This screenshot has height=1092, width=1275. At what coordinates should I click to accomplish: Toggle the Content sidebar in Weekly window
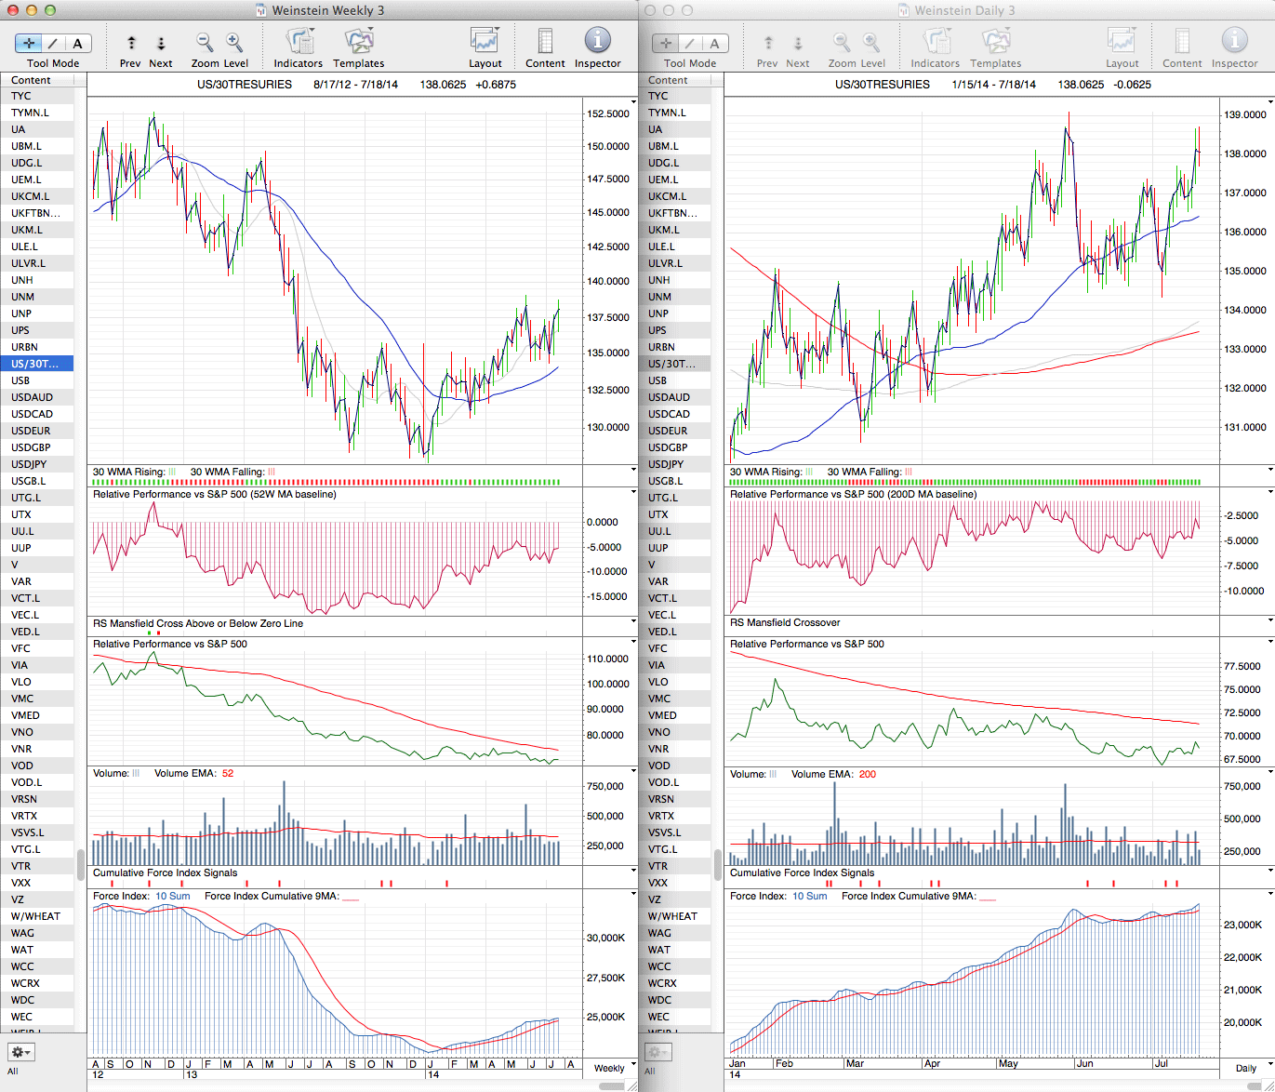pyautogui.click(x=545, y=41)
